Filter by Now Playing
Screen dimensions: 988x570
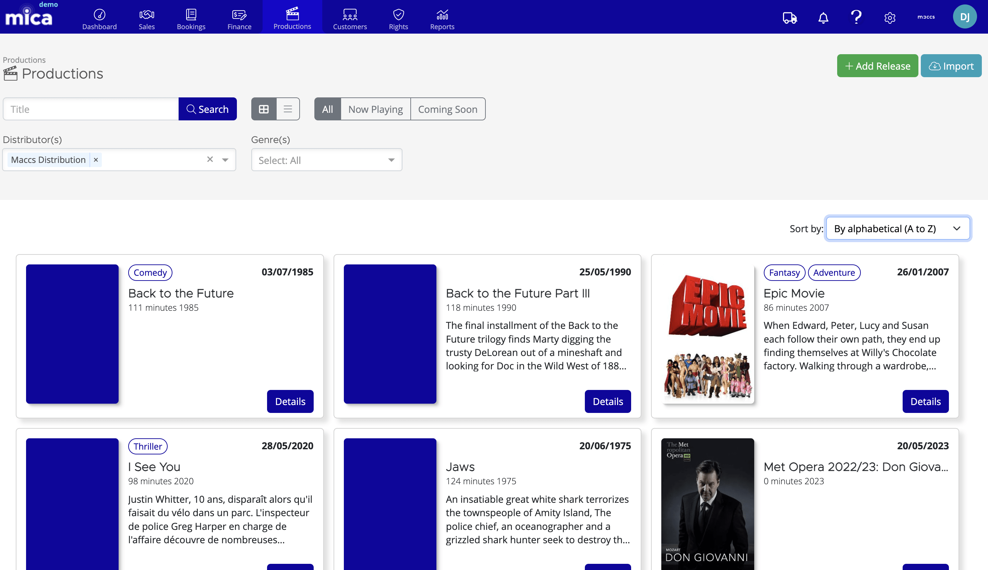[375, 109]
